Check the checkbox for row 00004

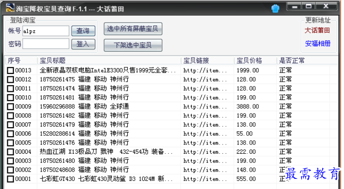10,152
